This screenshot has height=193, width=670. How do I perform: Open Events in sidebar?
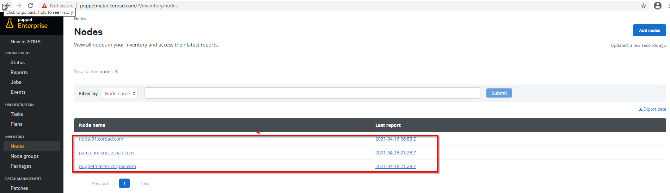(x=18, y=92)
